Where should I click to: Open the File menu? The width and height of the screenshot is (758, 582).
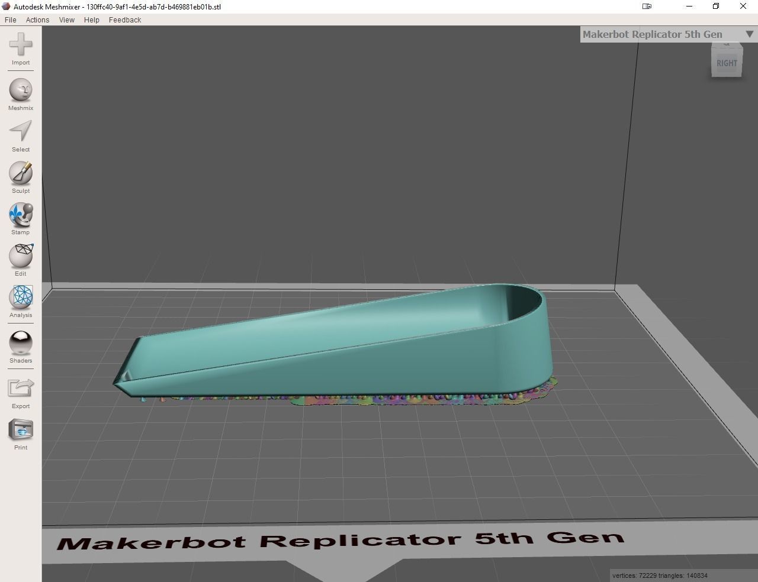[10, 20]
